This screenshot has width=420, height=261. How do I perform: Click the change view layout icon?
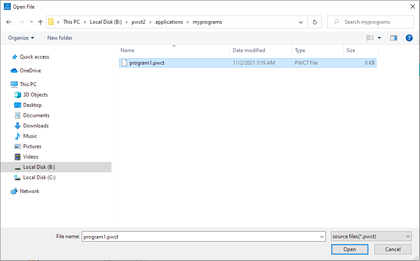click(x=370, y=38)
